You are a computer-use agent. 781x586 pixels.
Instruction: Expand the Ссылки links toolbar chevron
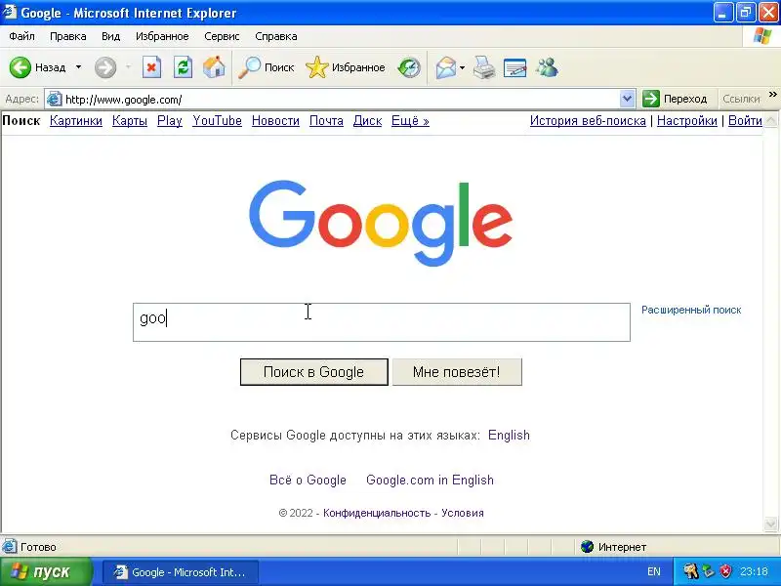(x=773, y=94)
